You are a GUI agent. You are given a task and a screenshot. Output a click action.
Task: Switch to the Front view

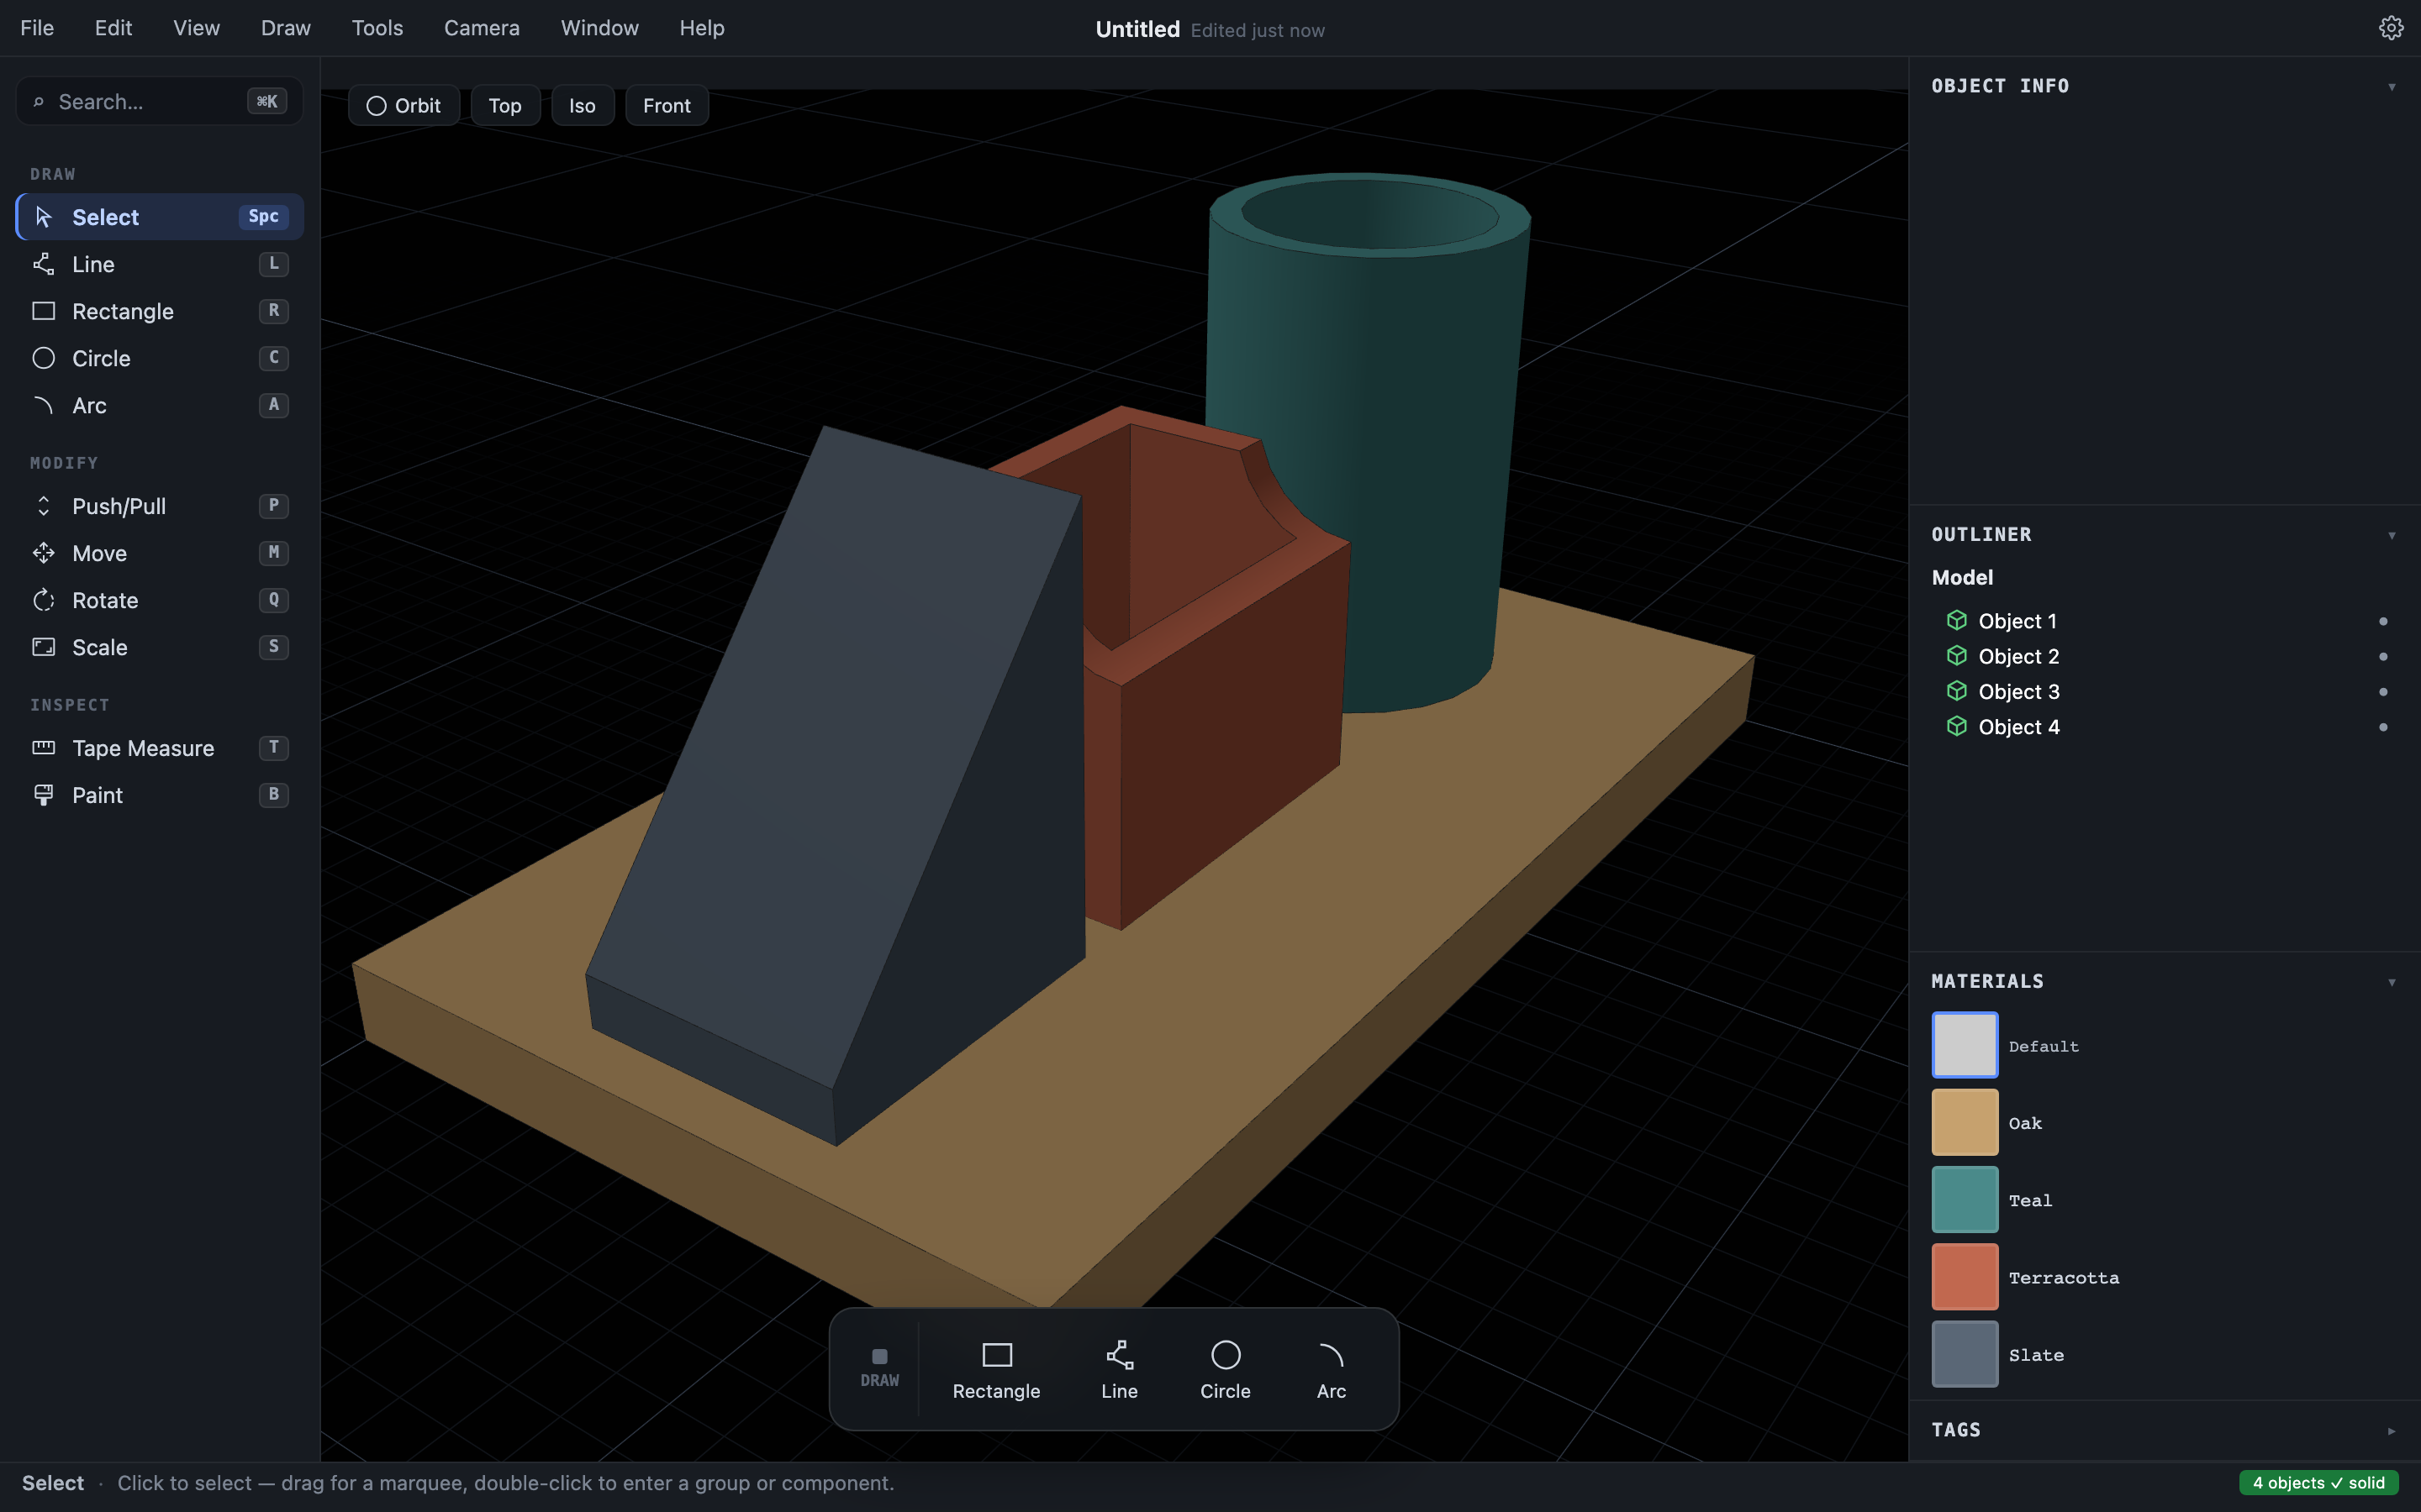point(667,105)
